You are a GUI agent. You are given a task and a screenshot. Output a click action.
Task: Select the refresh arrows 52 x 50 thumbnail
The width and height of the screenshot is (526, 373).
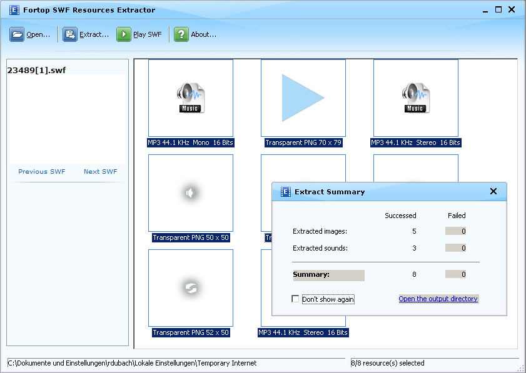coord(191,288)
